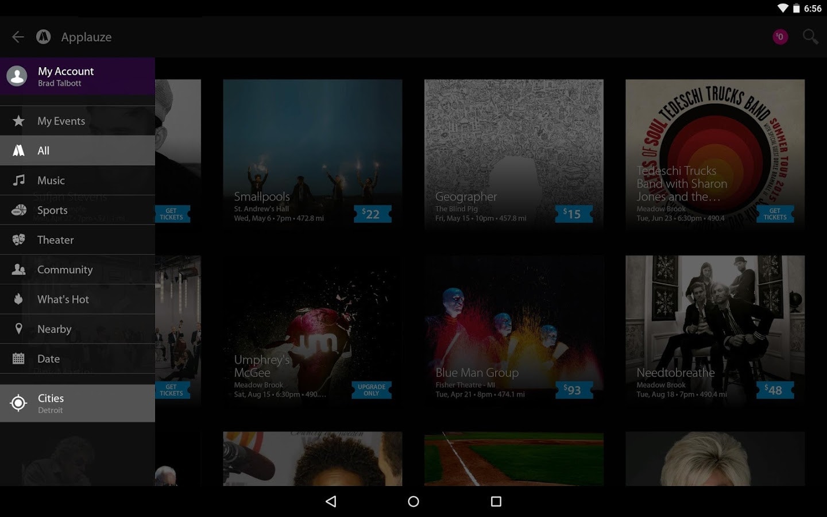827x517 pixels.
Task: Open the Umphrey's McGee event card
Action: [312, 331]
